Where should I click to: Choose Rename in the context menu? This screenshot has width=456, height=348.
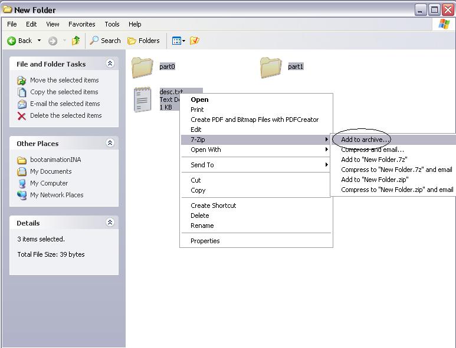[256, 226]
